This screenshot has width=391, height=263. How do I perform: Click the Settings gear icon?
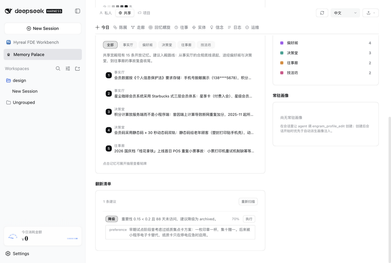pos(8,254)
